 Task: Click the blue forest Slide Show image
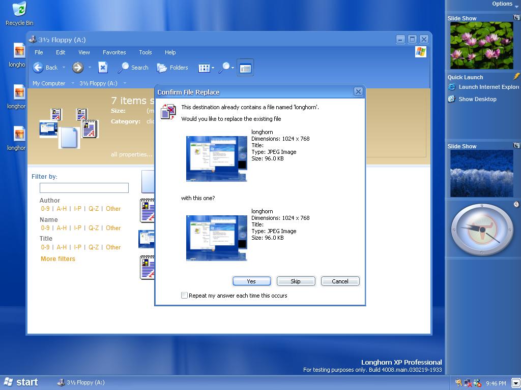481,174
